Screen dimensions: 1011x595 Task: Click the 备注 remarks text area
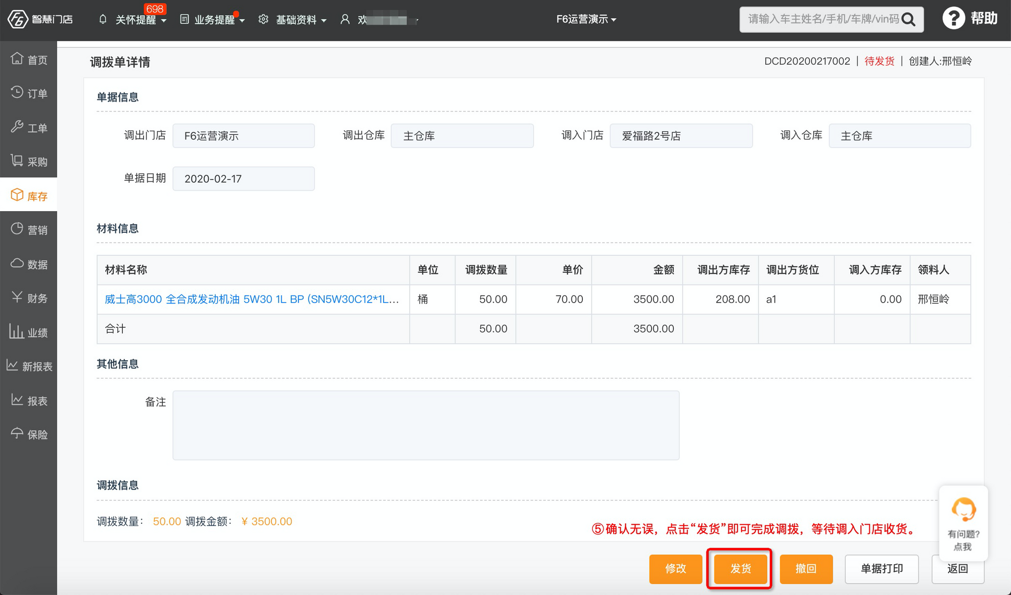coord(426,425)
